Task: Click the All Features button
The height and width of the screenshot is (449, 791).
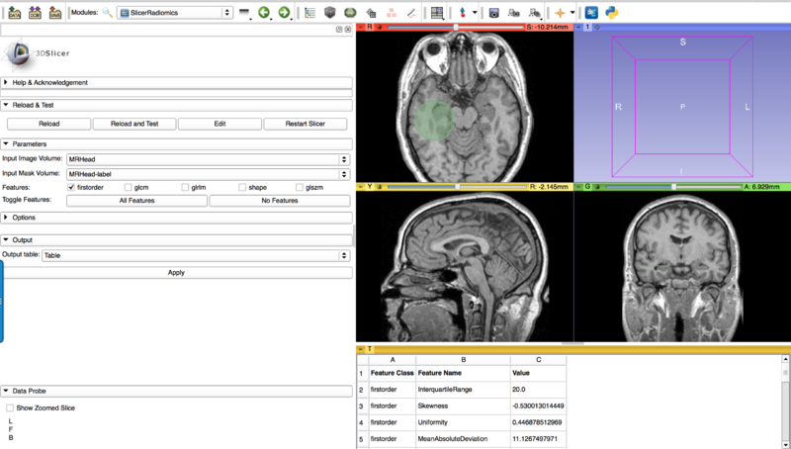Action: click(x=136, y=201)
